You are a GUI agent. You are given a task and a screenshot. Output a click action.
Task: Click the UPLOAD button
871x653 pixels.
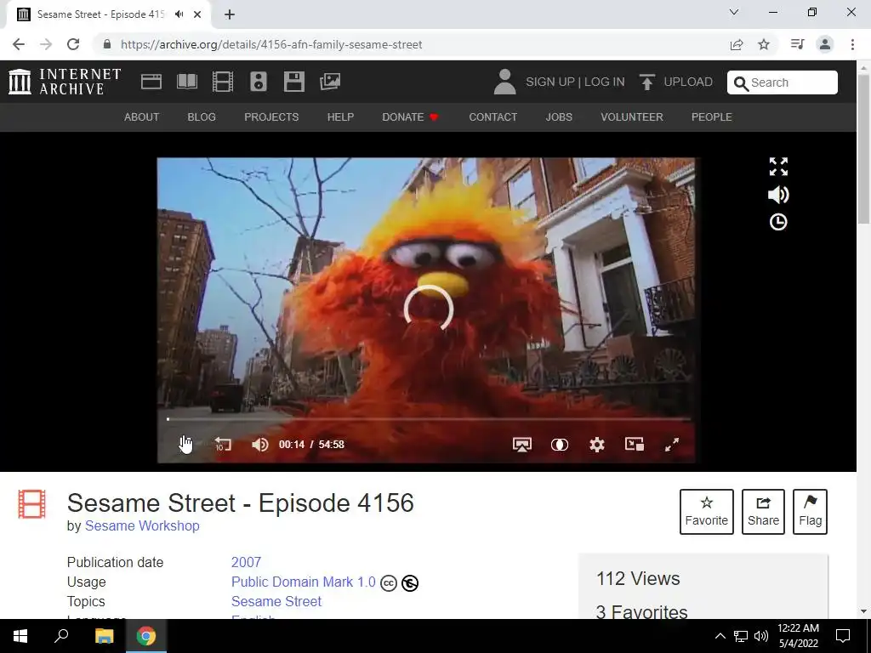tap(675, 82)
